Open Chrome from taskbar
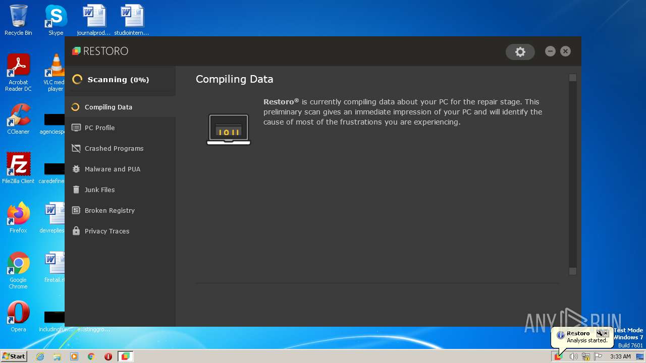Screen dimensions: 646x363 (x=91, y=356)
